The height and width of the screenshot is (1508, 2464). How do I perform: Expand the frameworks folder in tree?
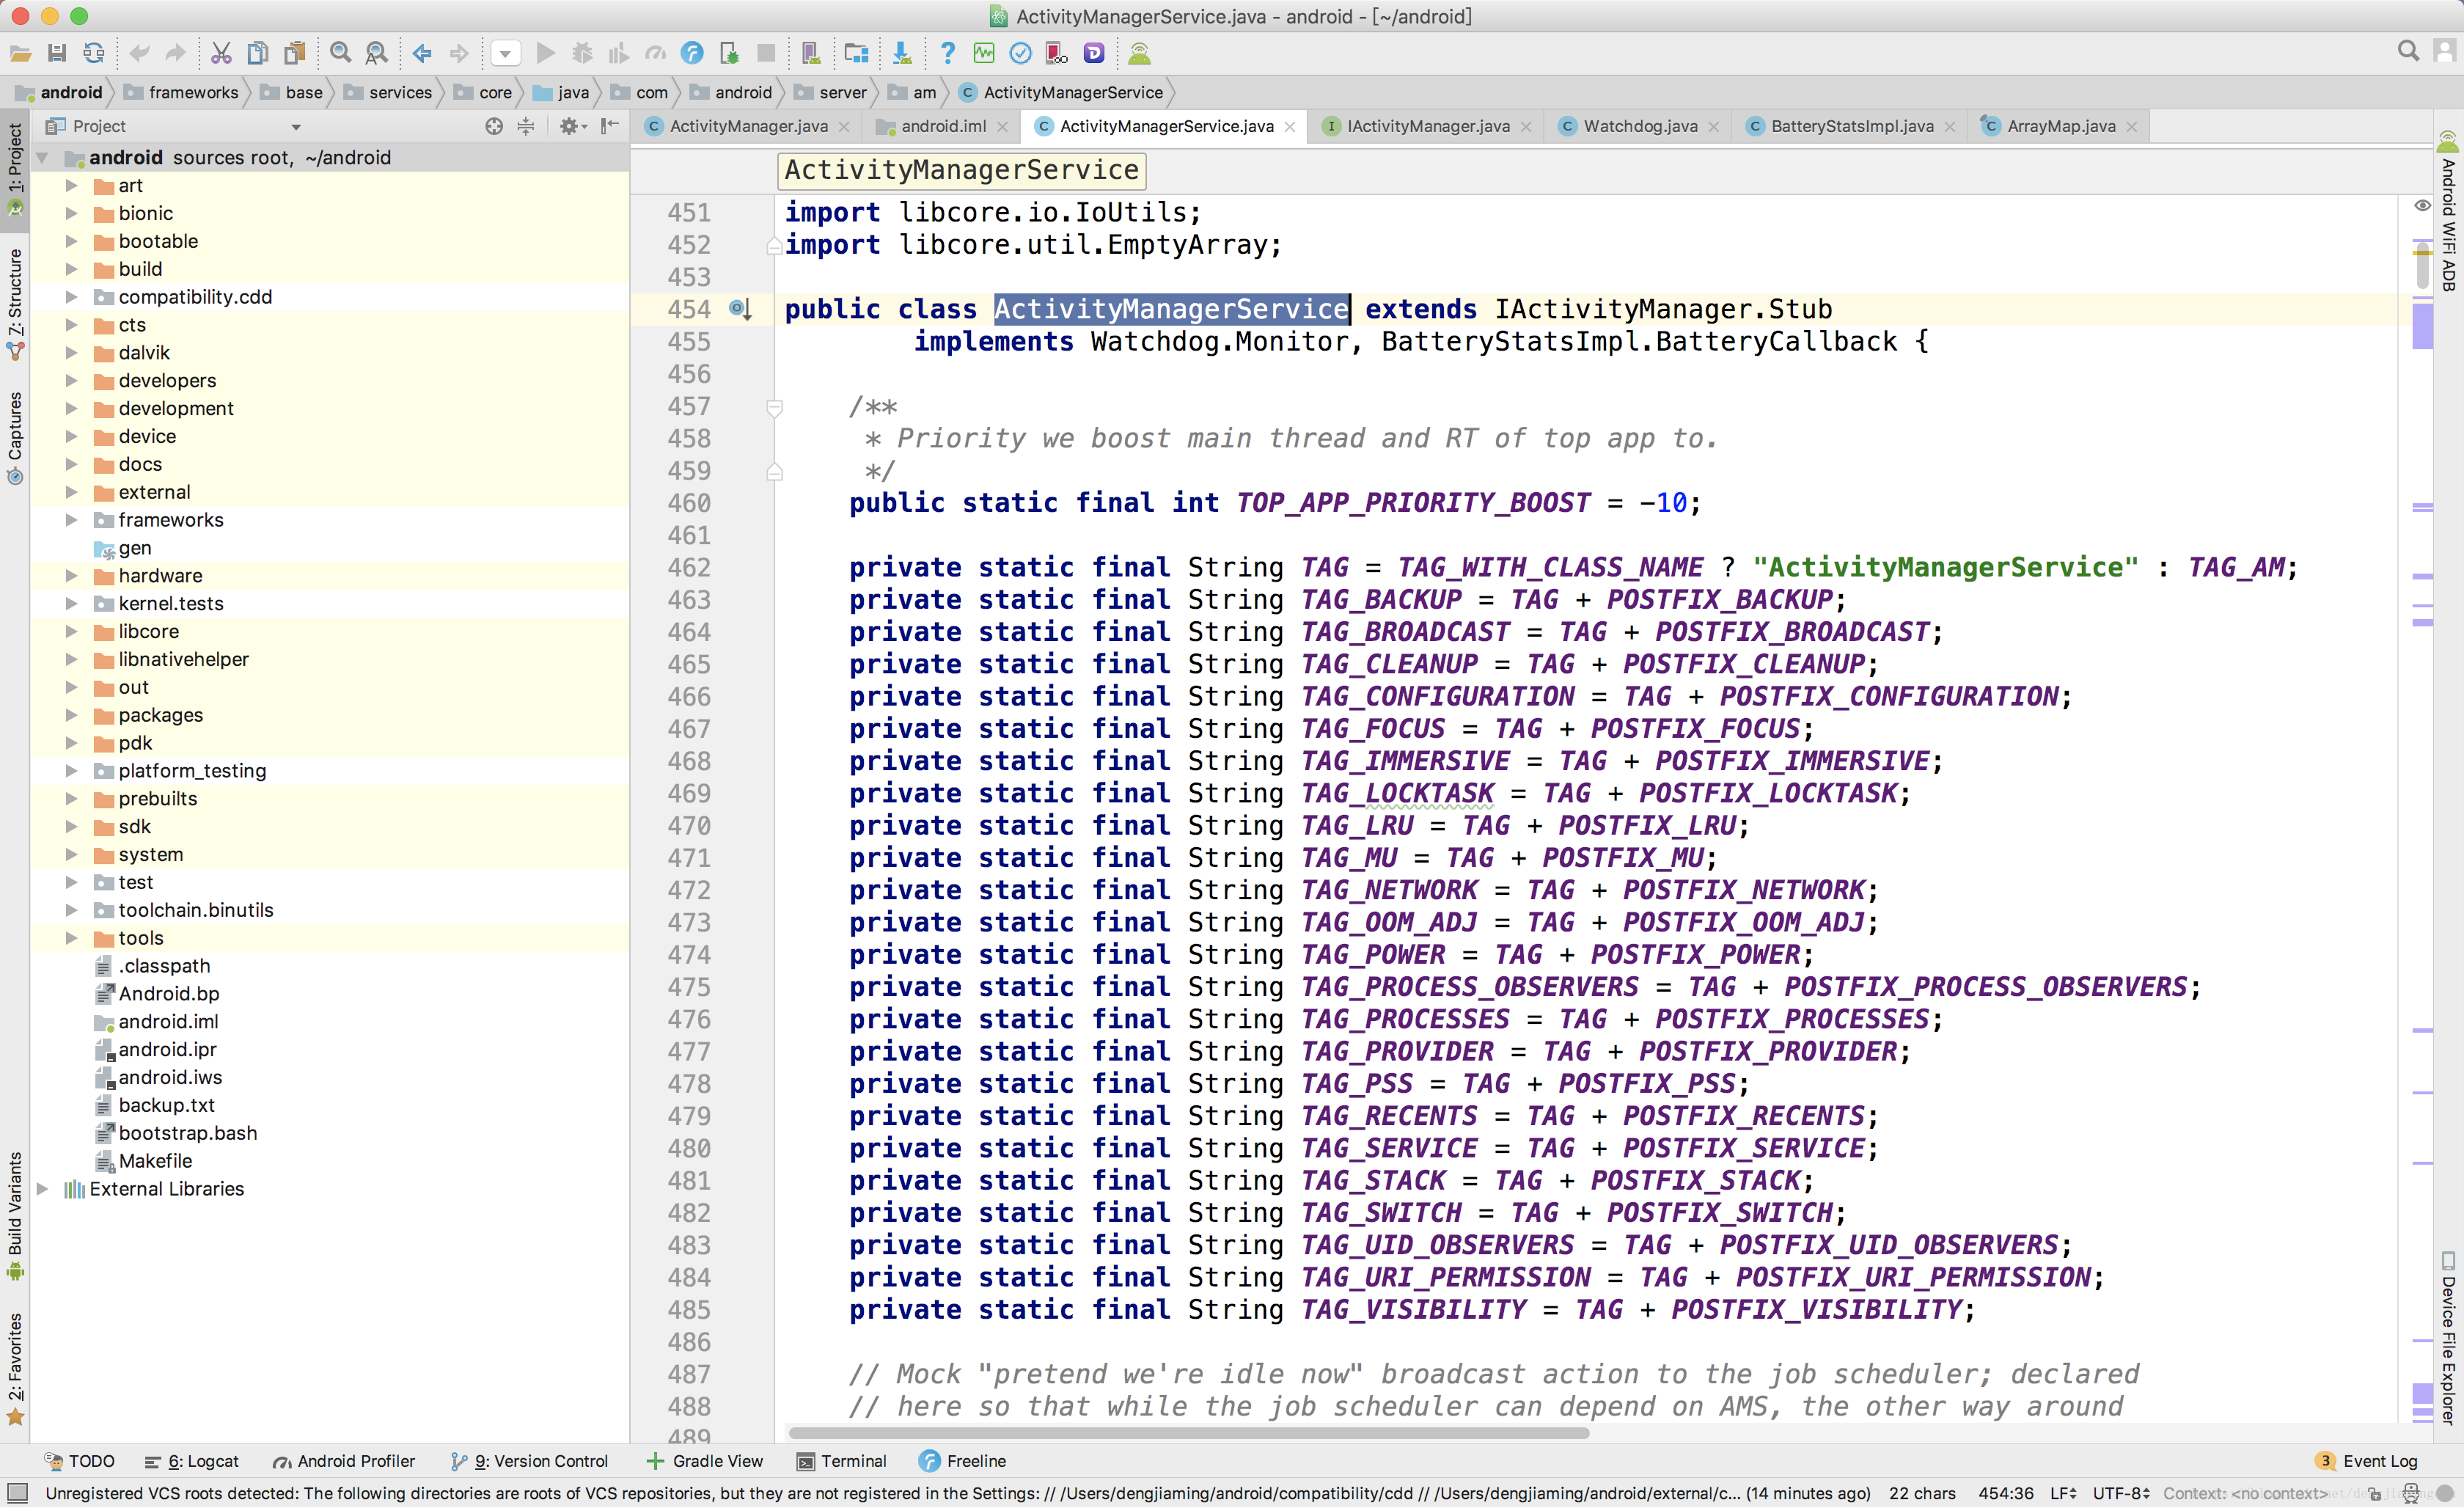click(71, 520)
